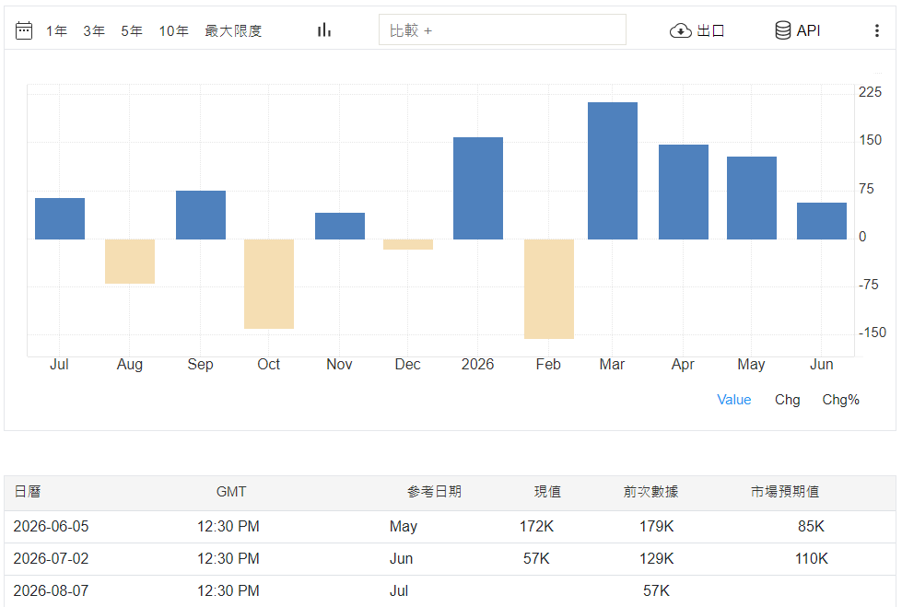The image size is (902, 607).
Task: Click the API database icon
Action: click(782, 30)
